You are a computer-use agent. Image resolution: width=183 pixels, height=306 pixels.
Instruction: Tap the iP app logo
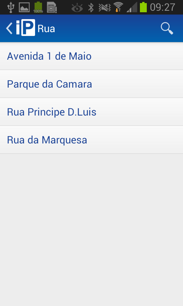[26, 28]
